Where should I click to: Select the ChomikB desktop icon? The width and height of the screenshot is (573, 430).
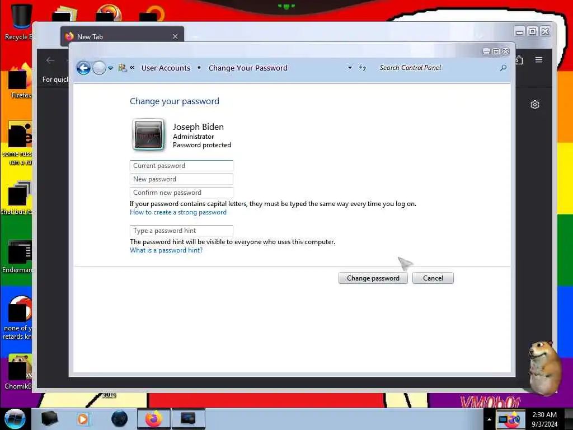[x=19, y=372]
